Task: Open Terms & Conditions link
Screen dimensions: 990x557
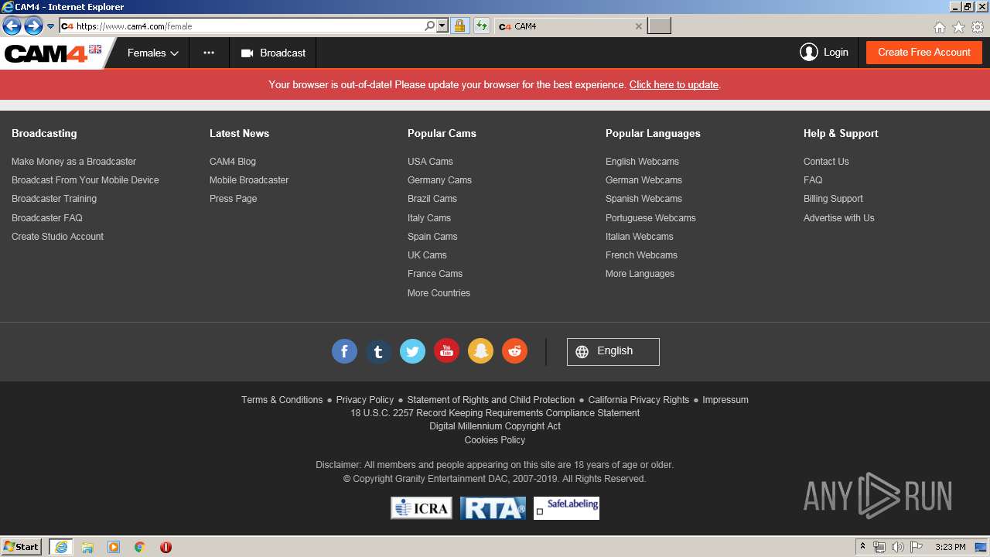Action: tap(282, 400)
